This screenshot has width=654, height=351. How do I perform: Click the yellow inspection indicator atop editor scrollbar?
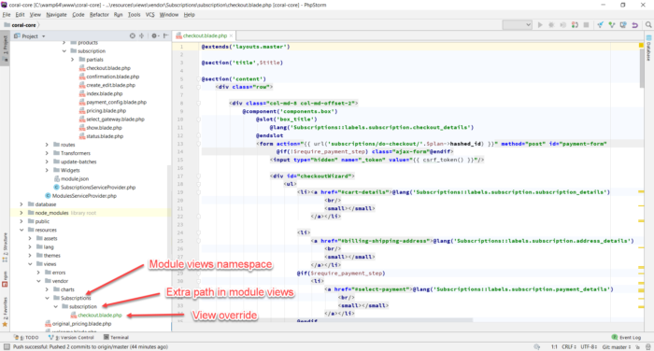pyautogui.click(x=641, y=45)
